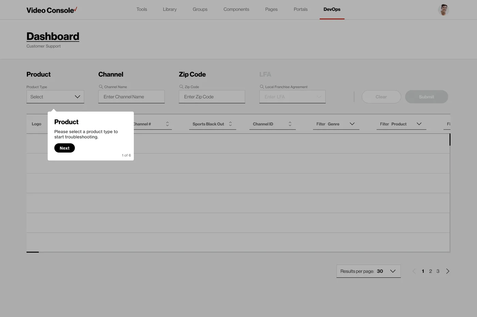Click the Zip Code search icon
This screenshot has height=317, width=477.
pyautogui.click(x=181, y=87)
